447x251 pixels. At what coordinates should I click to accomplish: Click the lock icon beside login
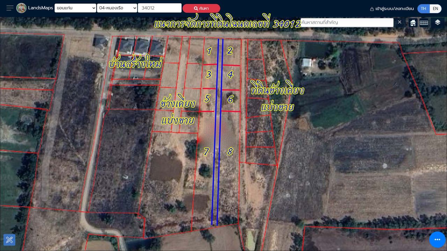coord(372,9)
